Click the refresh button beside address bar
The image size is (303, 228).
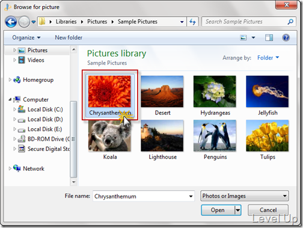coord(192,22)
